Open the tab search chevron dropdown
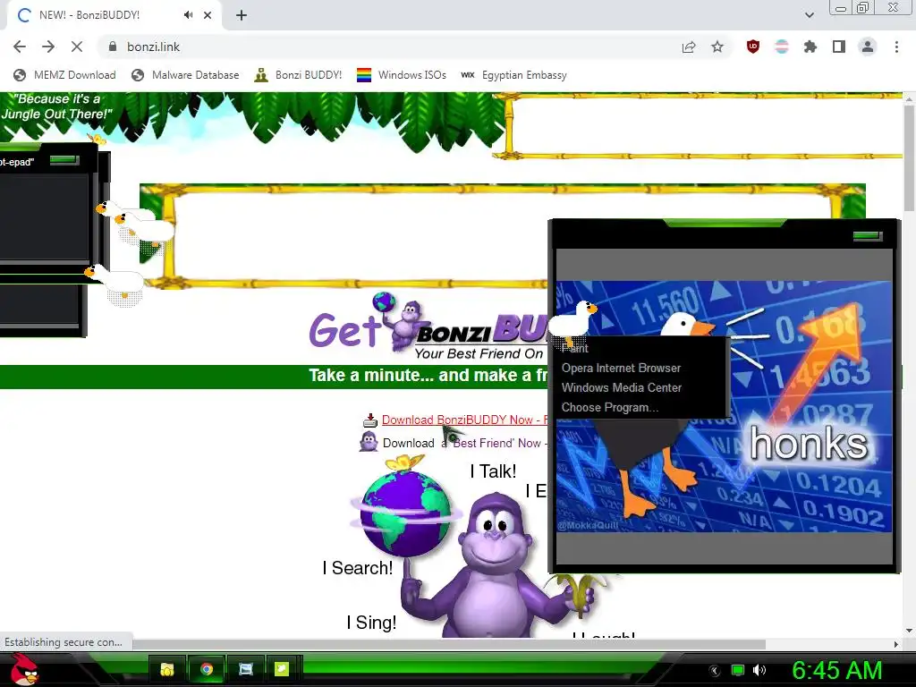916x687 pixels. point(809,15)
